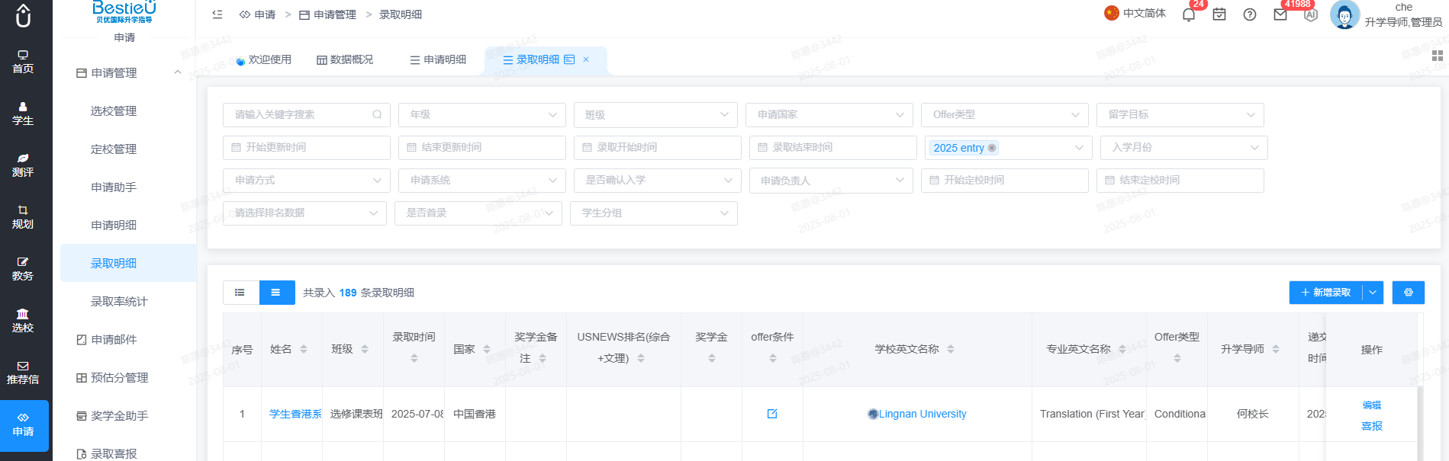The image size is (1449, 461).
Task: Open the 申请国家 dropdown
Action: (x=829, y=115)
